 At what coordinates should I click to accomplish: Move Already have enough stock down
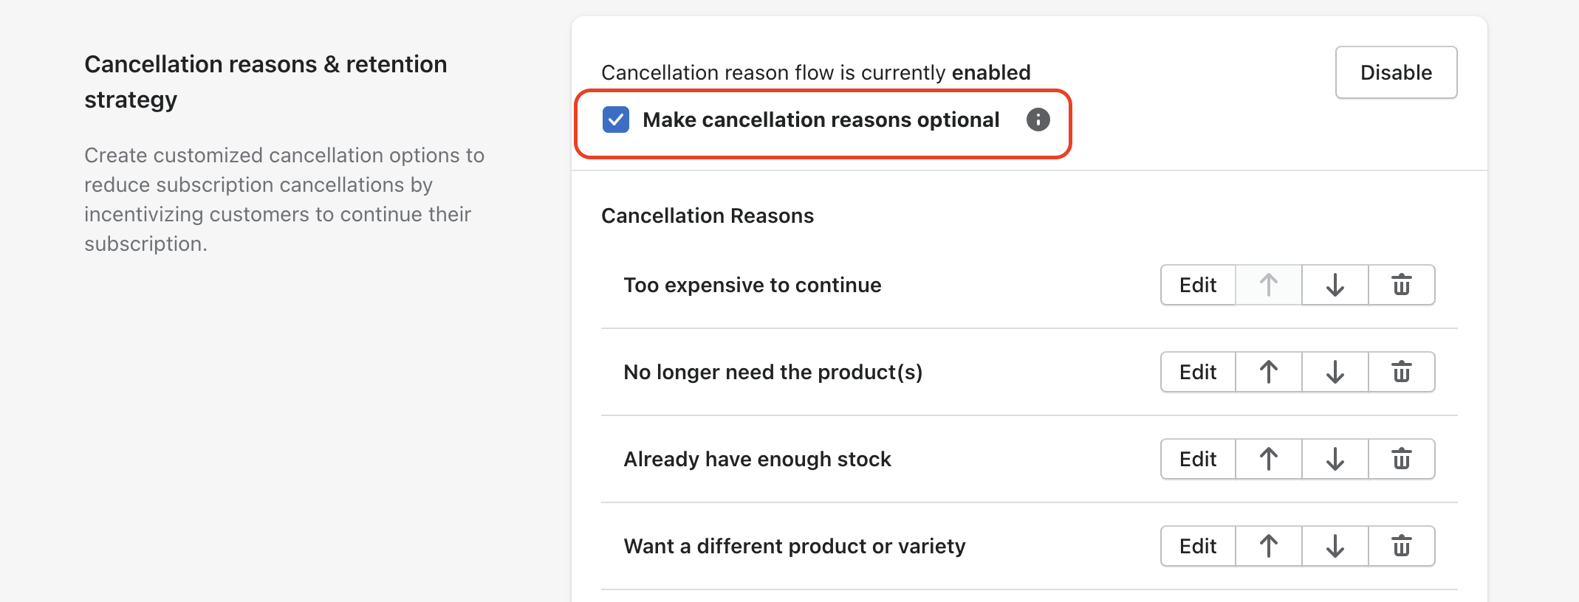point(1335,459)
